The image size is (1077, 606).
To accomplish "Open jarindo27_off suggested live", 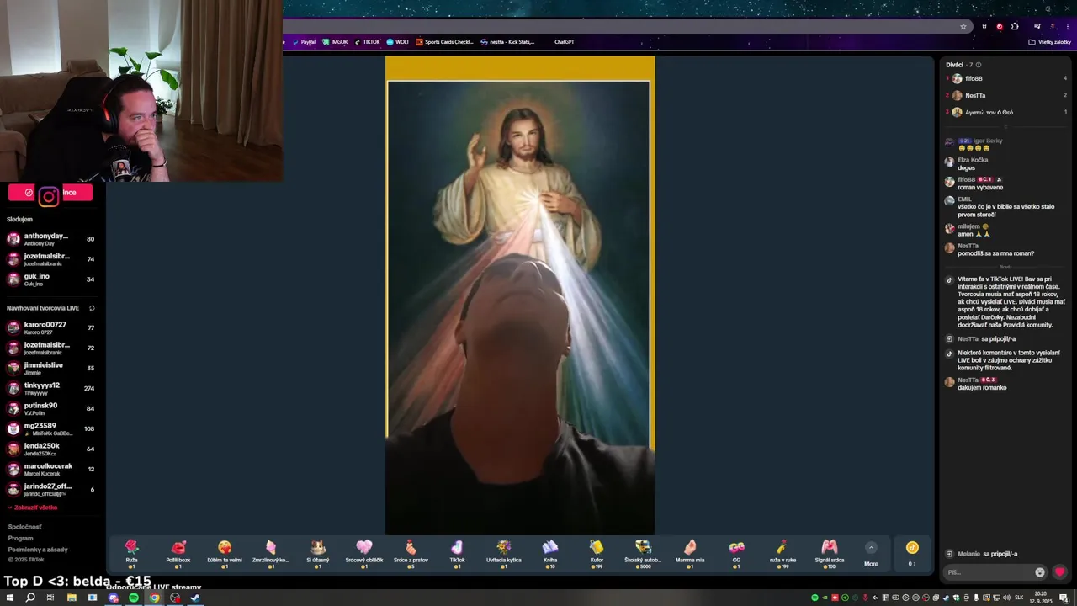I will [x=50, y=489].
